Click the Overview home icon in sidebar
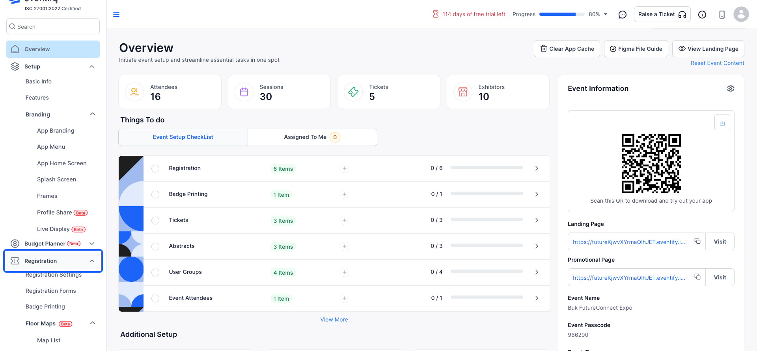Image resolution: width=757 pixels, height=351 pixels. click(x=15, y=49)
